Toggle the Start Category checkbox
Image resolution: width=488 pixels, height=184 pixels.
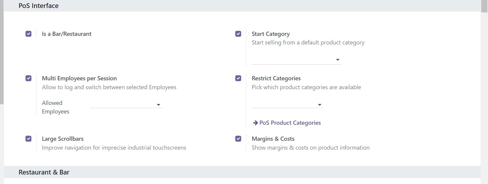[238, 34]
